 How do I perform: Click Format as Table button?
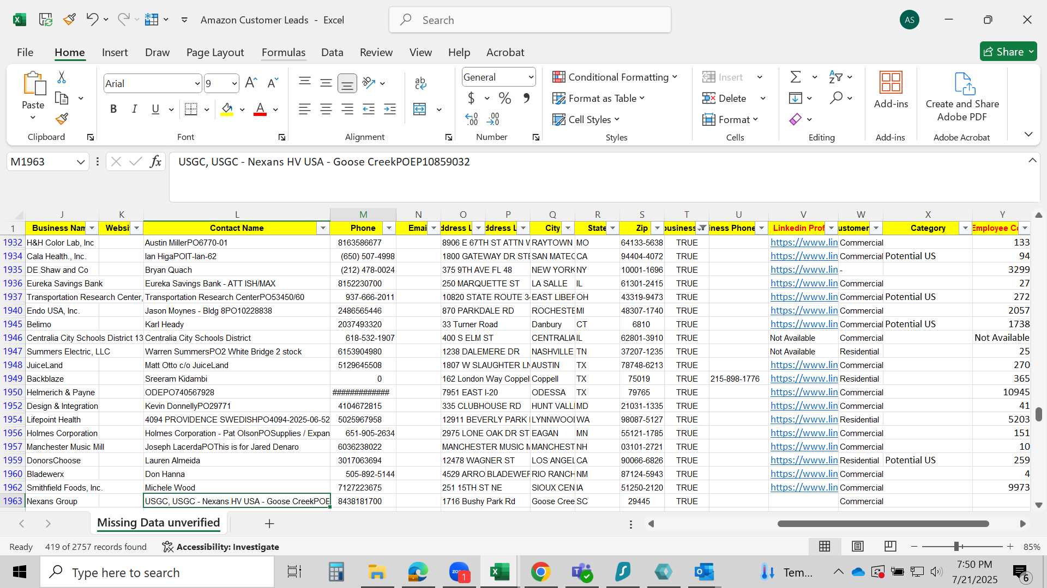click(599, 98)
